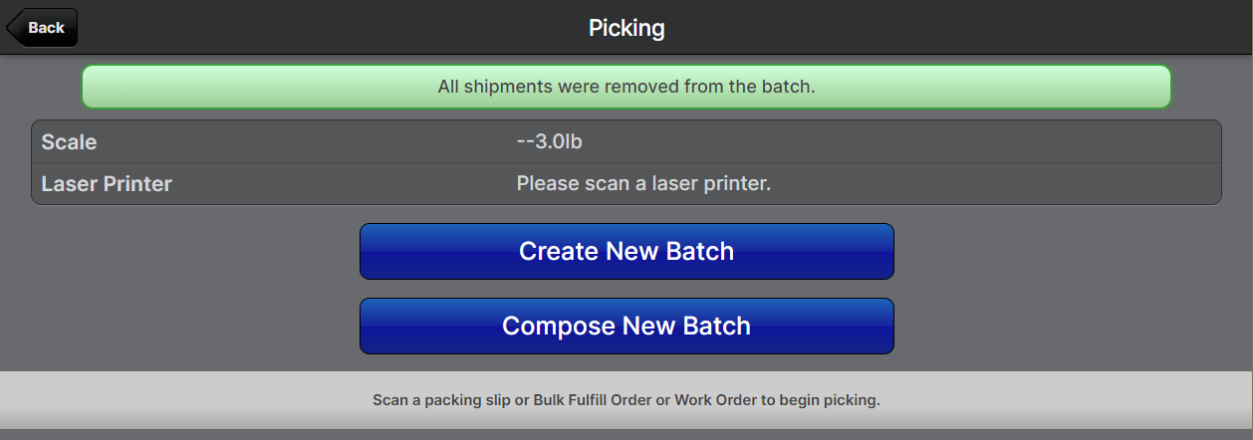
Task: Click blank area right of Compose New Batch
Action: pos(1066,327)
